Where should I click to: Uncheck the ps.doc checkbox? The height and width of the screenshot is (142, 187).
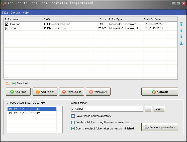pos(7,28)
